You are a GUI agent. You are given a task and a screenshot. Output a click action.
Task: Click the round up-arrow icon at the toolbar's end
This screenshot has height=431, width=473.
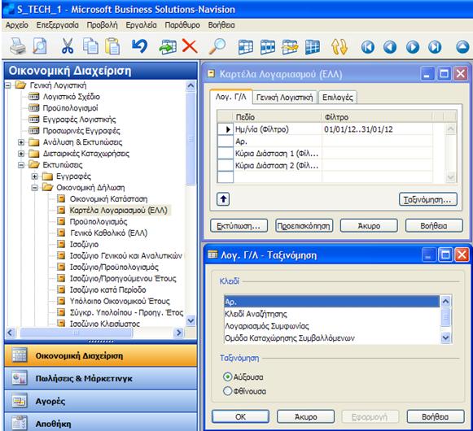[462, 47]
